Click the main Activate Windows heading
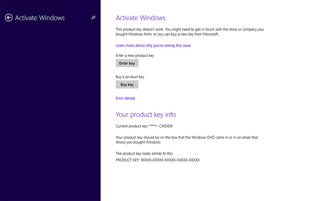This screenshot has height=201, width=322. (x=141, y=18)
